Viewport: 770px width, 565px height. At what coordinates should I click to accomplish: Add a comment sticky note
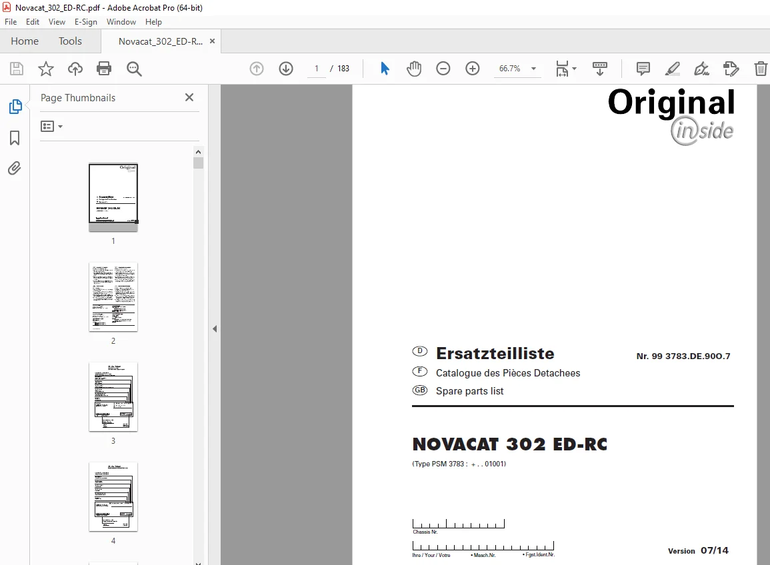coord(643,69)
